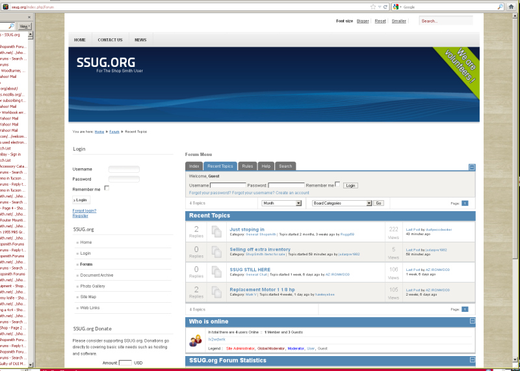This screenshot has width=520, height=371.
Task: Select the Recent Topics tab
Action: [x=220, y=166]
